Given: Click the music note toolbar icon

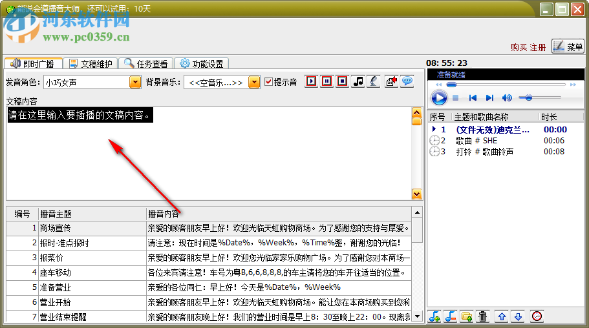Looking at the screenshot, I should (358, 81).
